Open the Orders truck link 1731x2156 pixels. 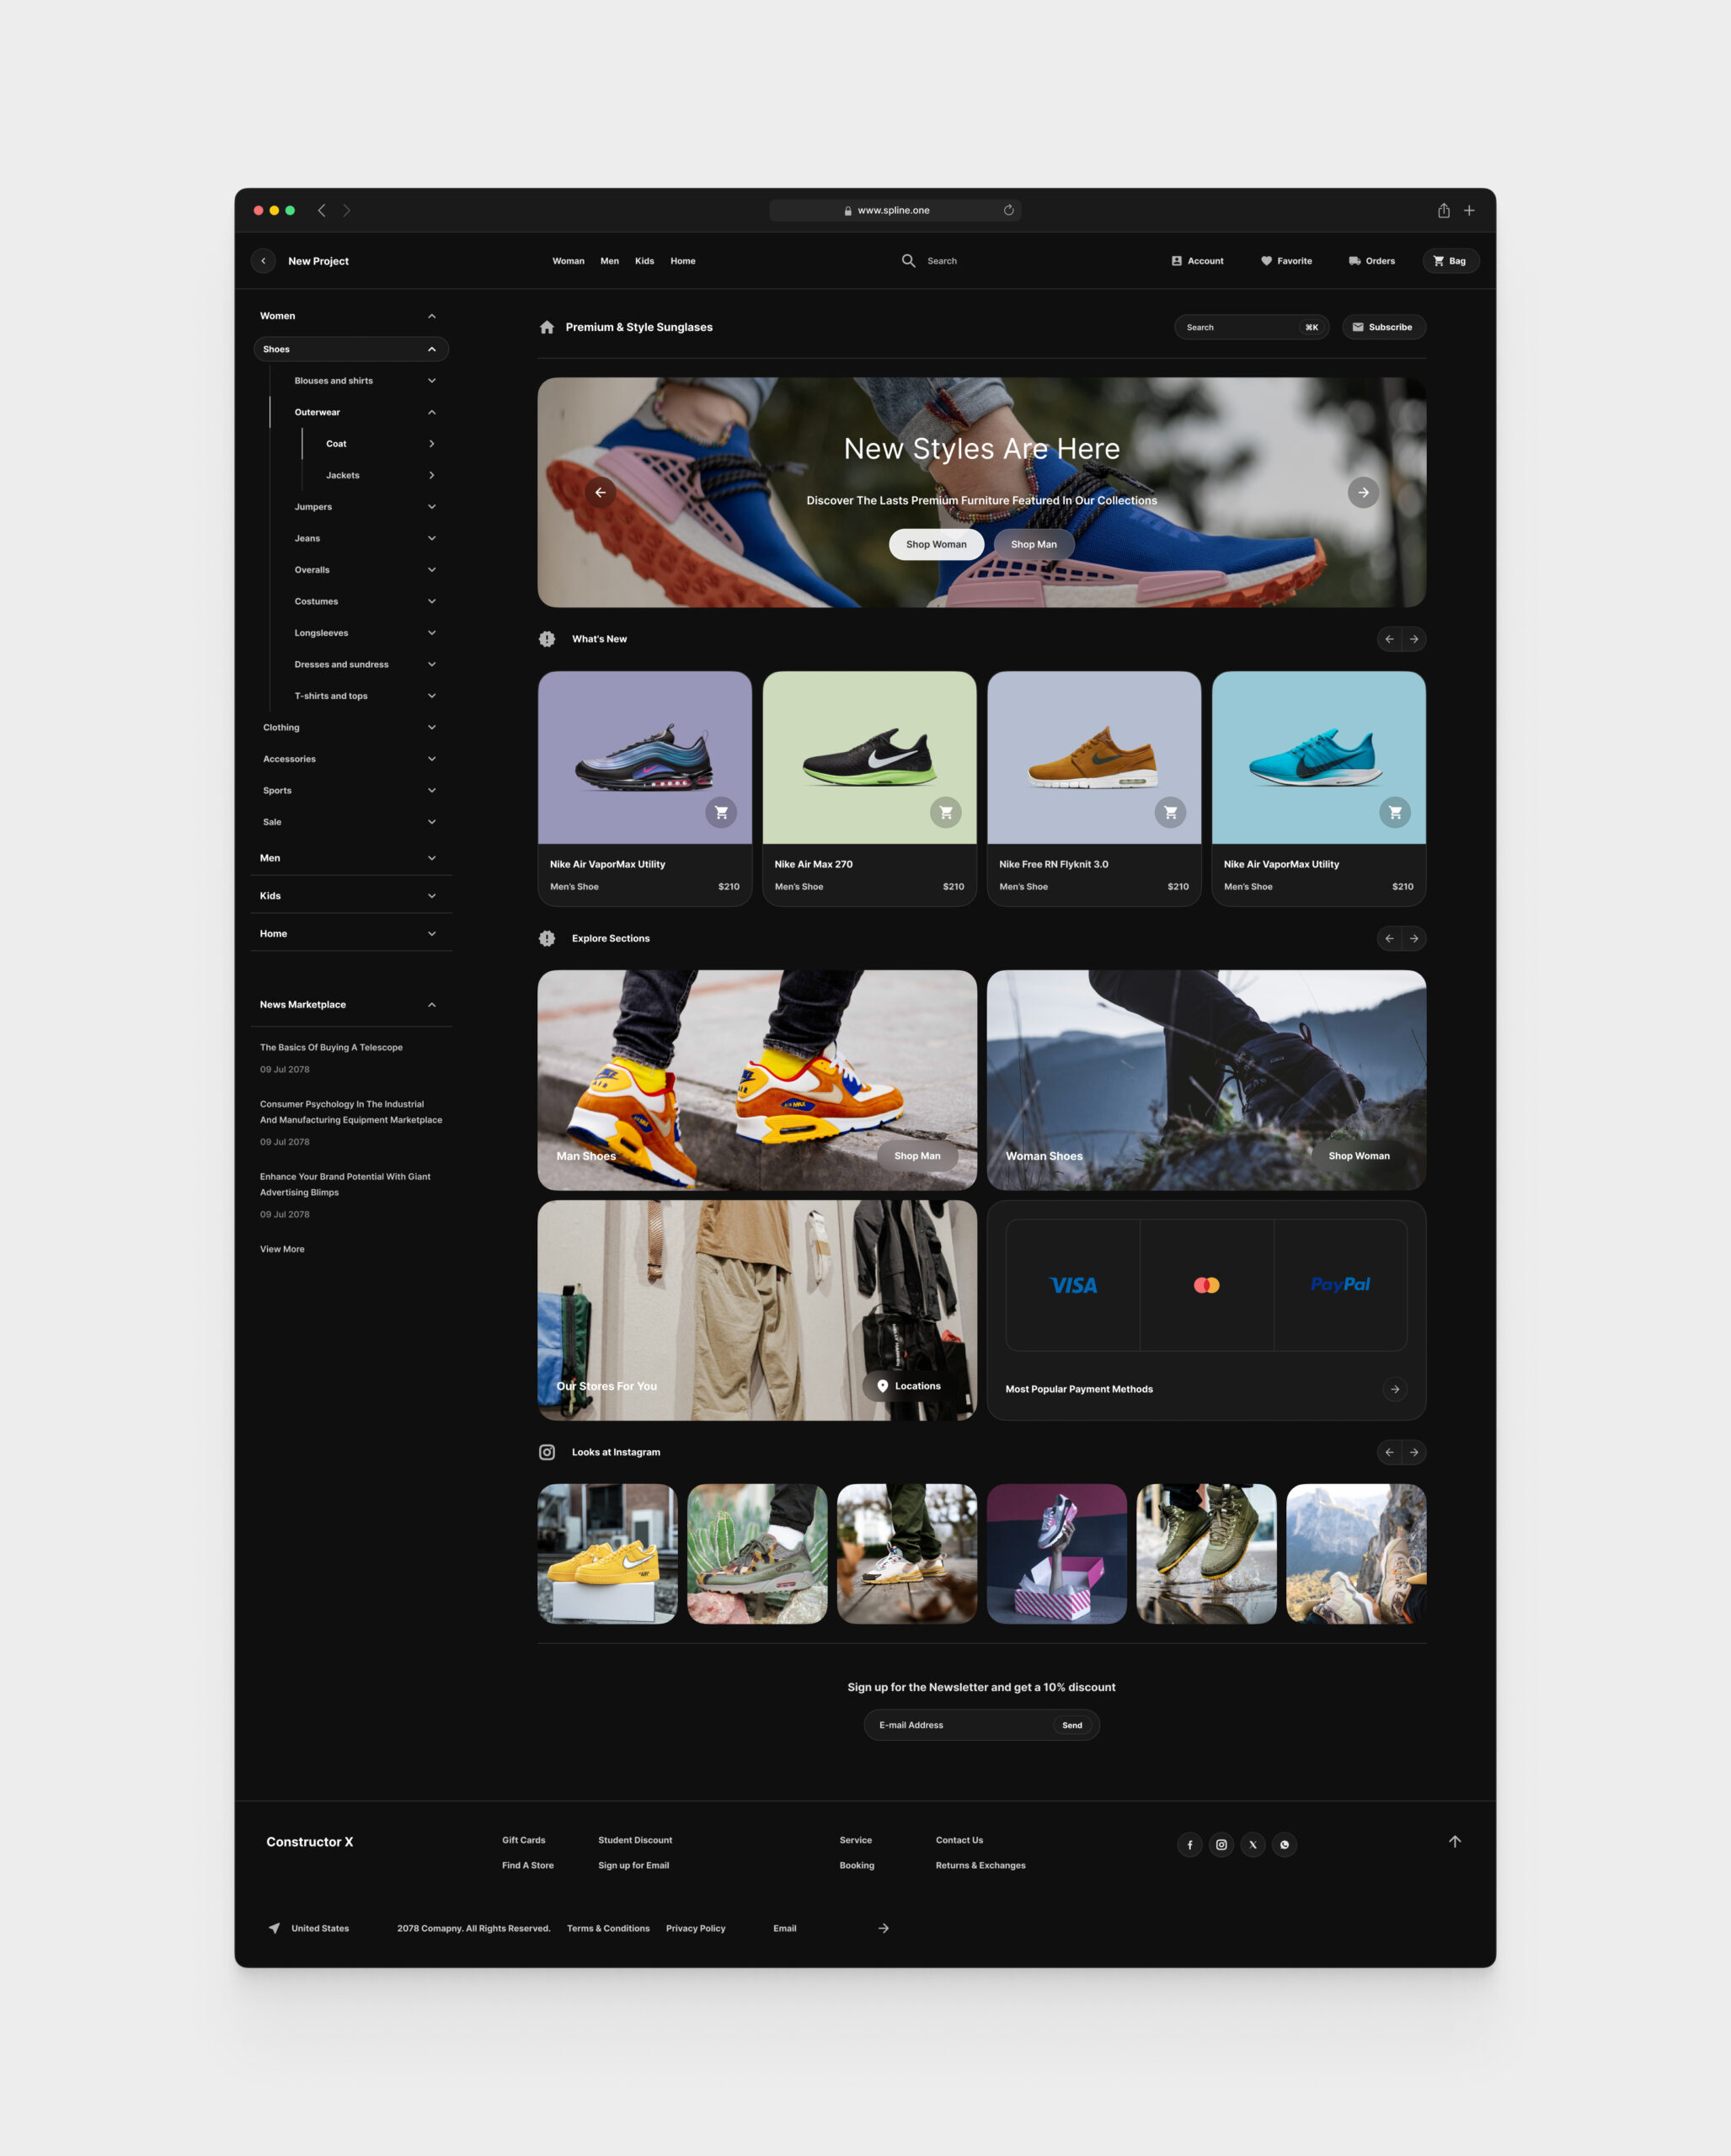point(1371,261)
